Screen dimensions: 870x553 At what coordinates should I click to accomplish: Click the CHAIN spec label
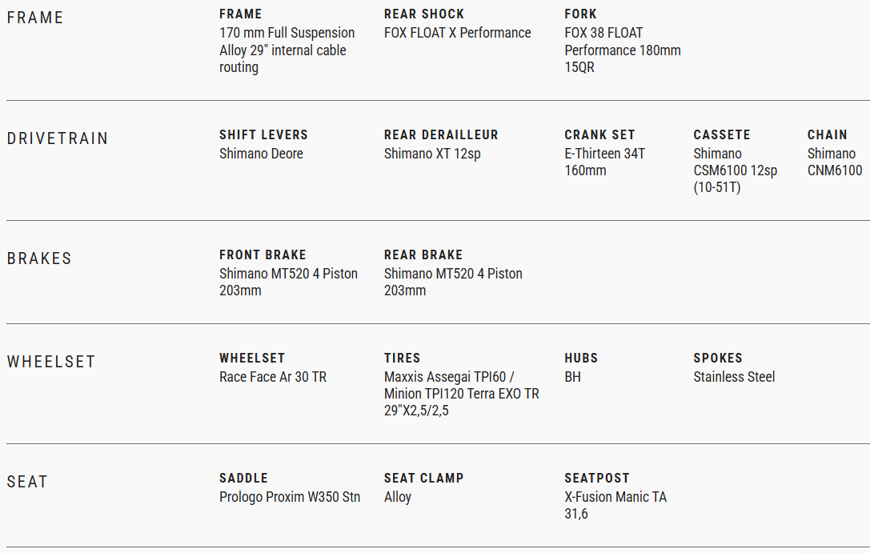coord(827,134)
